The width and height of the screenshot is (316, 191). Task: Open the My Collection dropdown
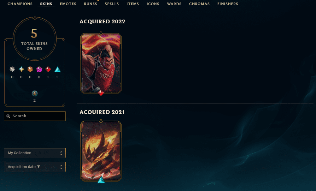tap(35, 153)
